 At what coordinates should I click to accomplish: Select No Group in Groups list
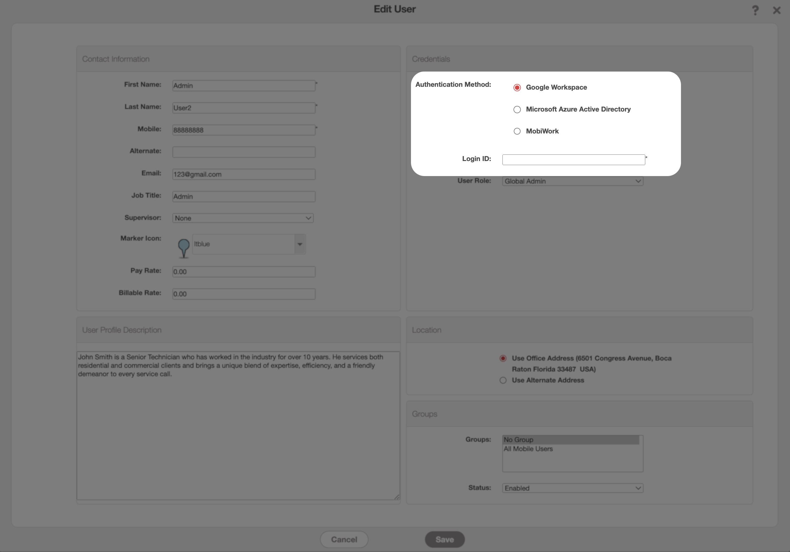tap(518, 440)
